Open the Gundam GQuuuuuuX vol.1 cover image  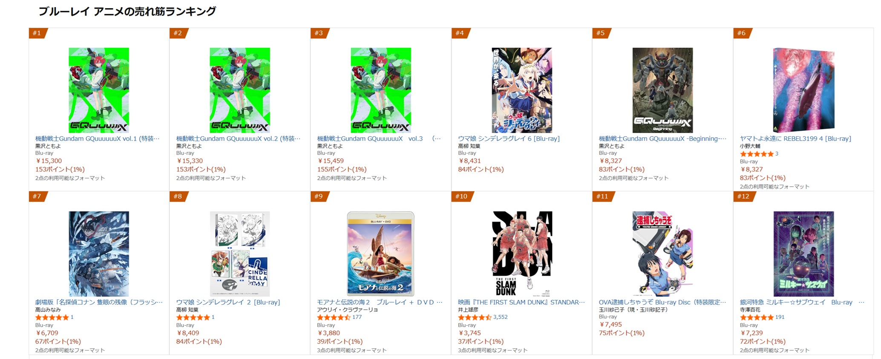[x=99, y=90]
